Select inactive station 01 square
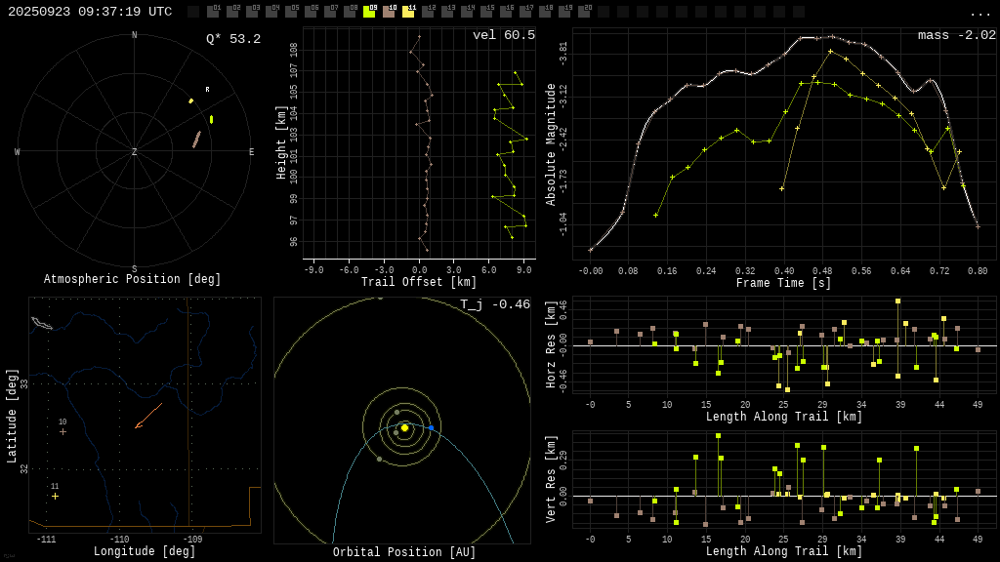Viewport: 1000px width, 562px height. pyautogui.click(x=213, y=12)
